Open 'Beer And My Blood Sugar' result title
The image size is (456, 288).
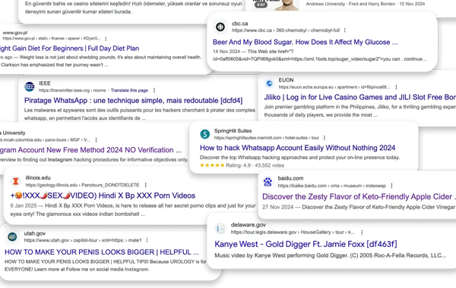coord(305,42)
